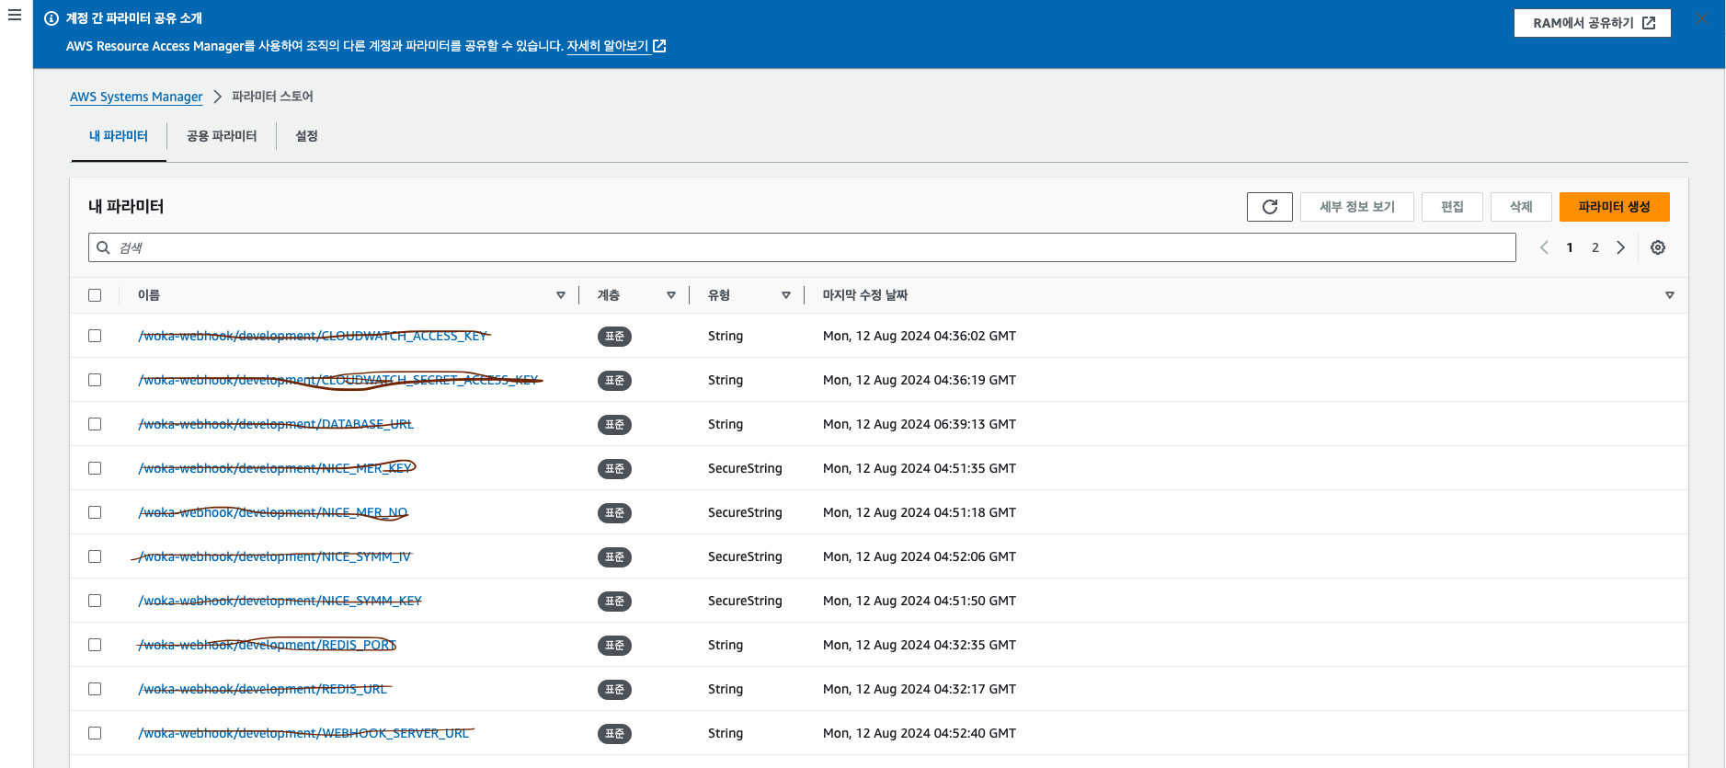Open the DATABASE_URL parameter link
Viewport: 1726px width, 768px height.
coord(276,424)
